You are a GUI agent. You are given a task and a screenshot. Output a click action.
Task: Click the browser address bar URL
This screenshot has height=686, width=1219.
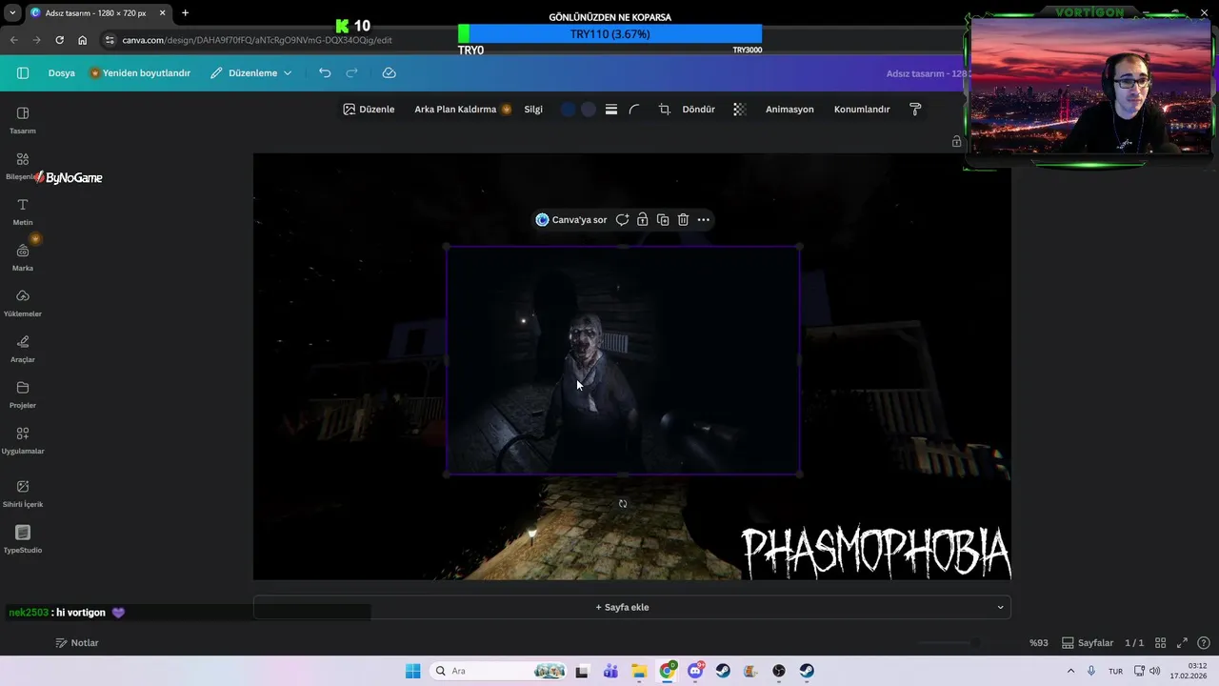pos(257,40)
